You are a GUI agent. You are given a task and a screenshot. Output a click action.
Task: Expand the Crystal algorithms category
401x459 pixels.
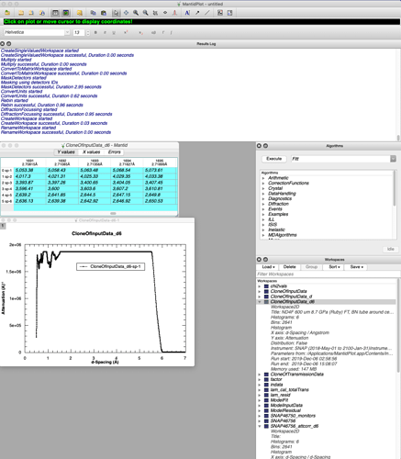coord(263,188)
